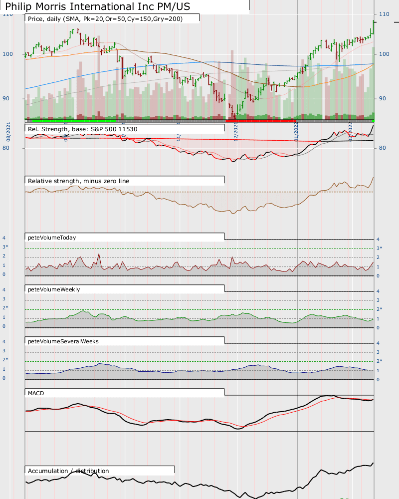This screenshot has height=499, width=399.
Task: Click the 3* level on left peteVolumeToday axis
Action: click(5, 247)
